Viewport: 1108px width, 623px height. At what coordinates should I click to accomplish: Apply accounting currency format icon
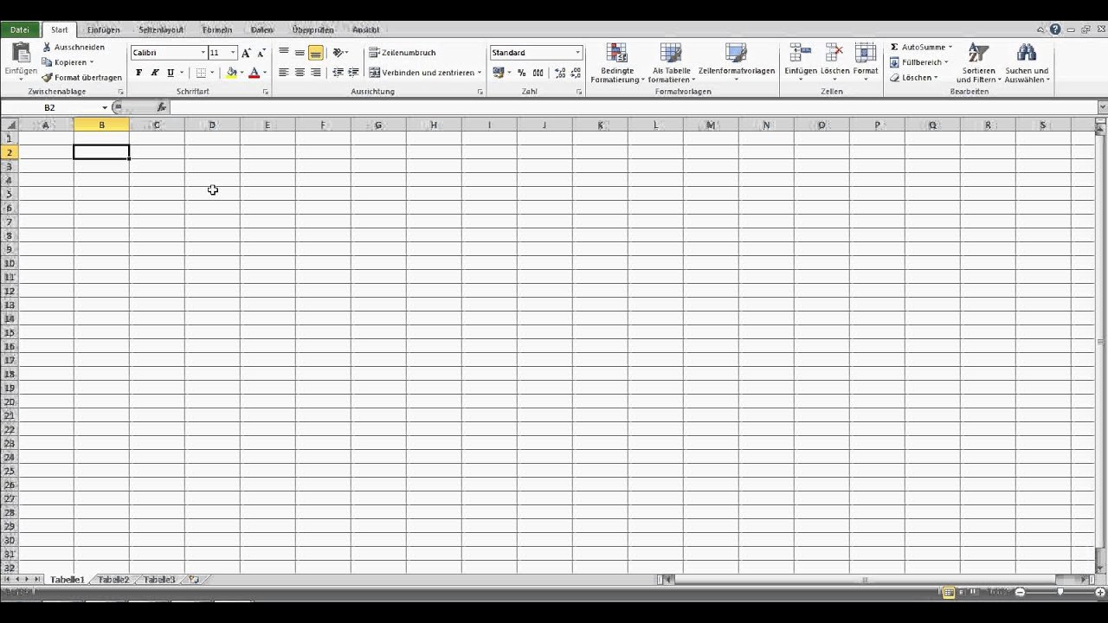click(499, 73)
